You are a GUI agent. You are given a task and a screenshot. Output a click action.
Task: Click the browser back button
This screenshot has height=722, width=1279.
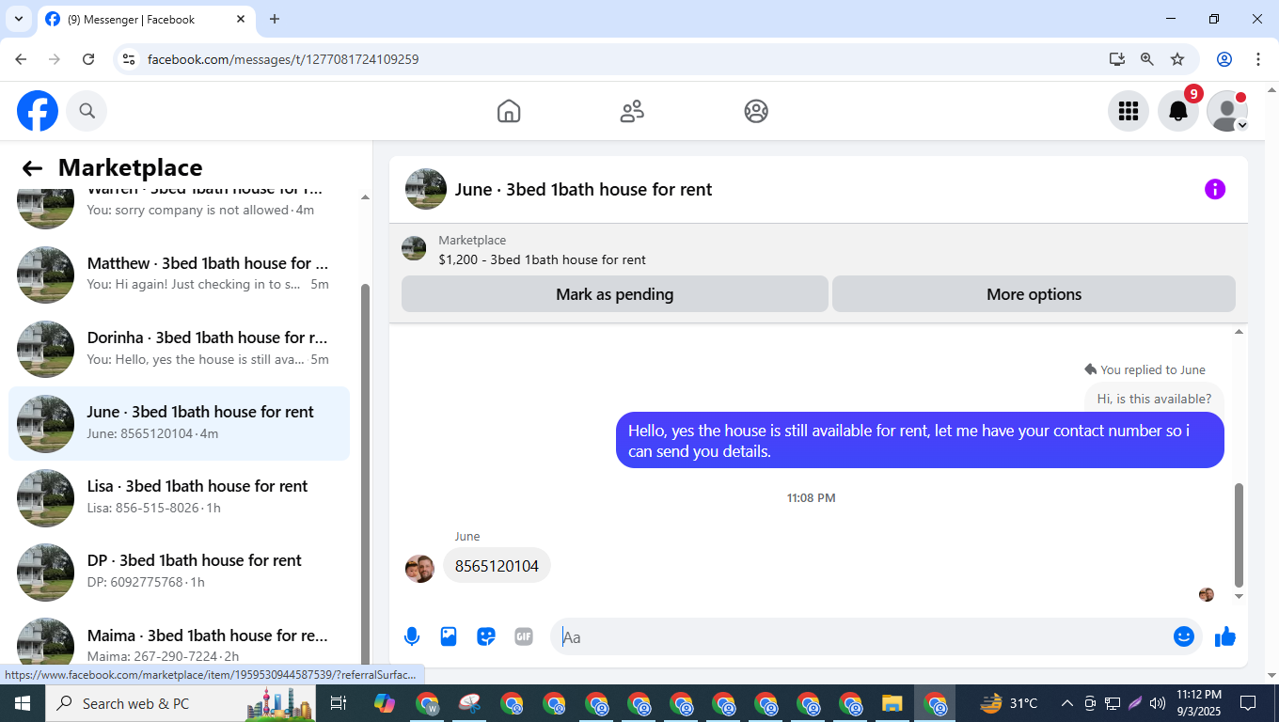(x=21, y=59)
